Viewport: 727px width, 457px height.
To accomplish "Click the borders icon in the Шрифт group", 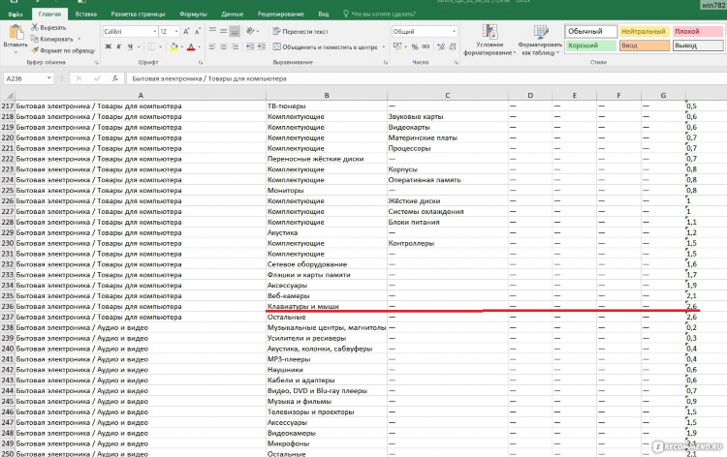I will click(151, 46).
